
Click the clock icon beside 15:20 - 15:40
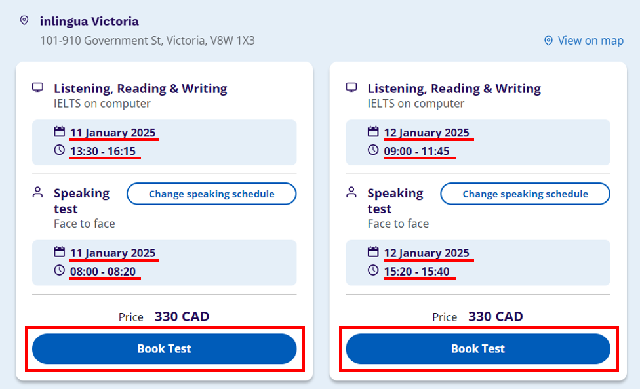point(373,270)
